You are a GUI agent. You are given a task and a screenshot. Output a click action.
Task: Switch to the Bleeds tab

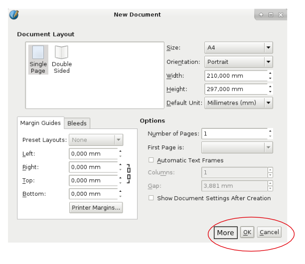coord(77,124)
